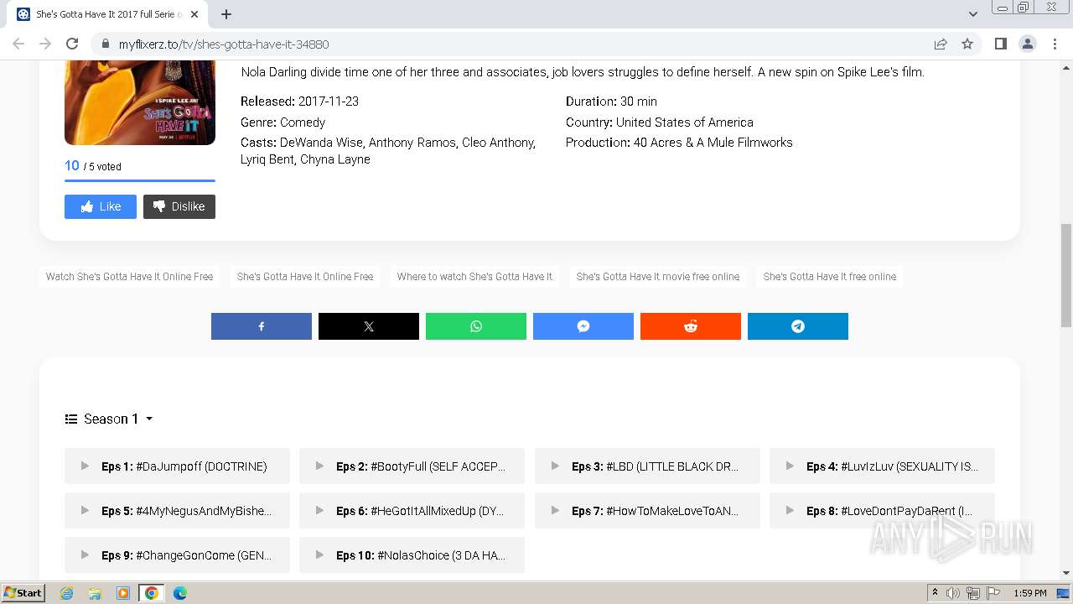
Task: Open the Windows Start menu
Action: tap(23, 592)
